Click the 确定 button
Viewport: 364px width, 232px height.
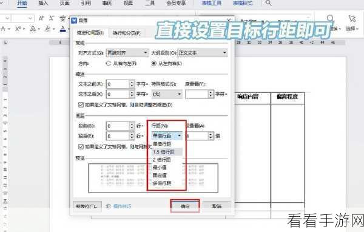pyautogui.click(x=185, y=206)
